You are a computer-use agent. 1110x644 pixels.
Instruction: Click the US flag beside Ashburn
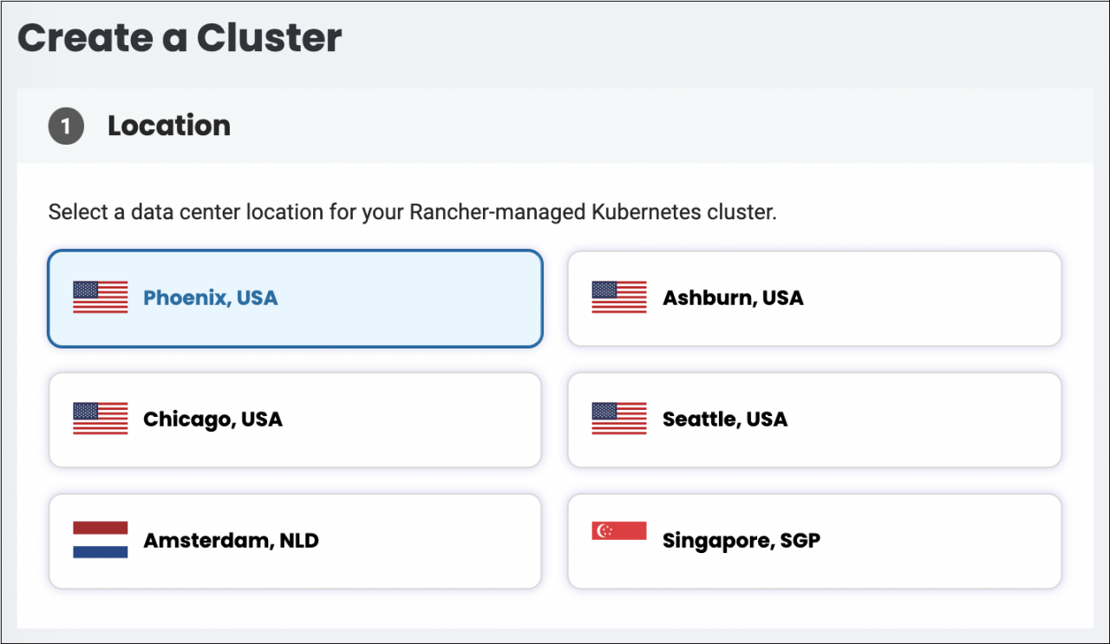(619, 297)
